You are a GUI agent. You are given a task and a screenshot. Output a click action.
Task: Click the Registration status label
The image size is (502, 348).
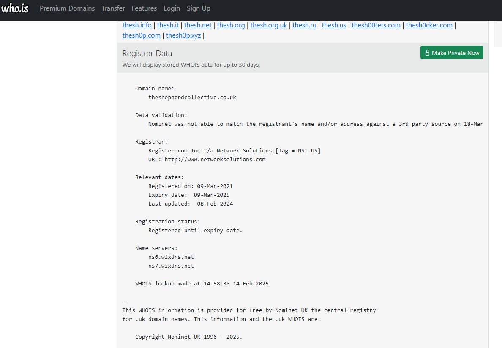click(x=167, y=222)
